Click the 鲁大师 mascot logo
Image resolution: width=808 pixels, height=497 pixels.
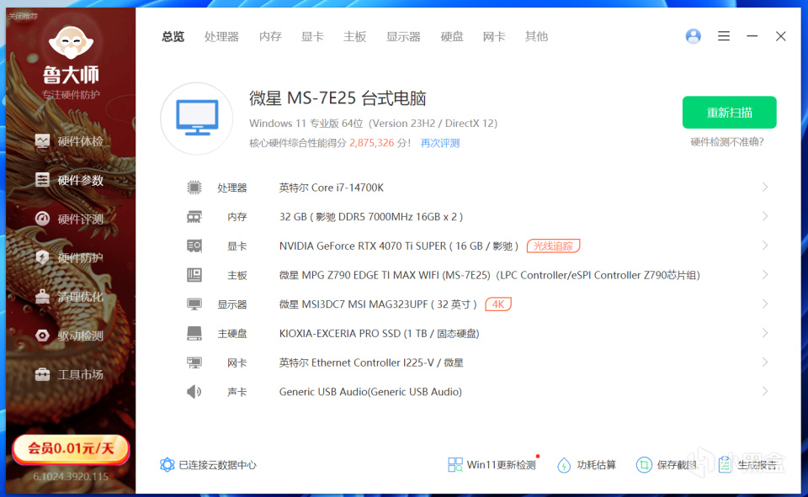coord(71,43)
